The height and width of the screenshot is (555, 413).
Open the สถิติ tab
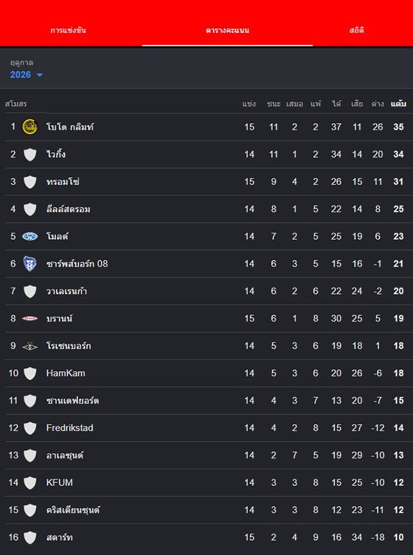click(x=356, y=30)
